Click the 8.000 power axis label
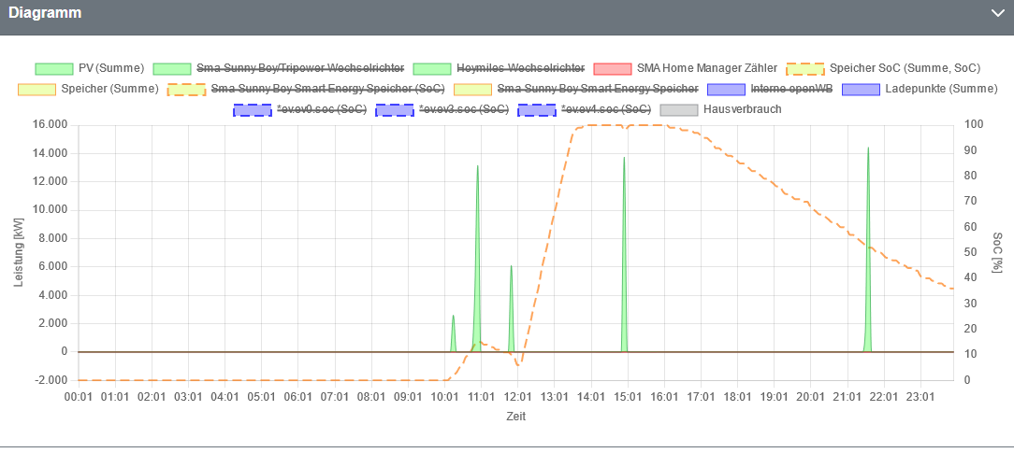Viewport: 1014px width, 453px height. pyautogui.click(x=53, y=238)
